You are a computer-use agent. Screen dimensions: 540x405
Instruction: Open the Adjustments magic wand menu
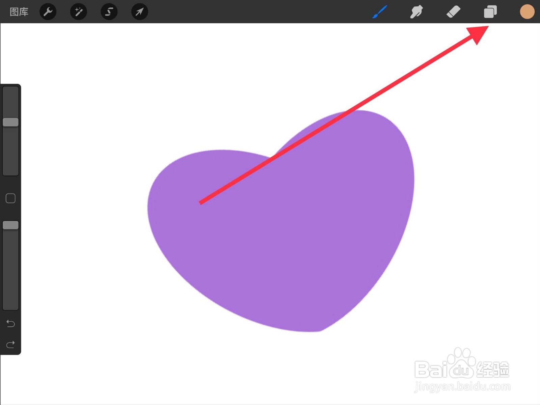coord(79,12)
